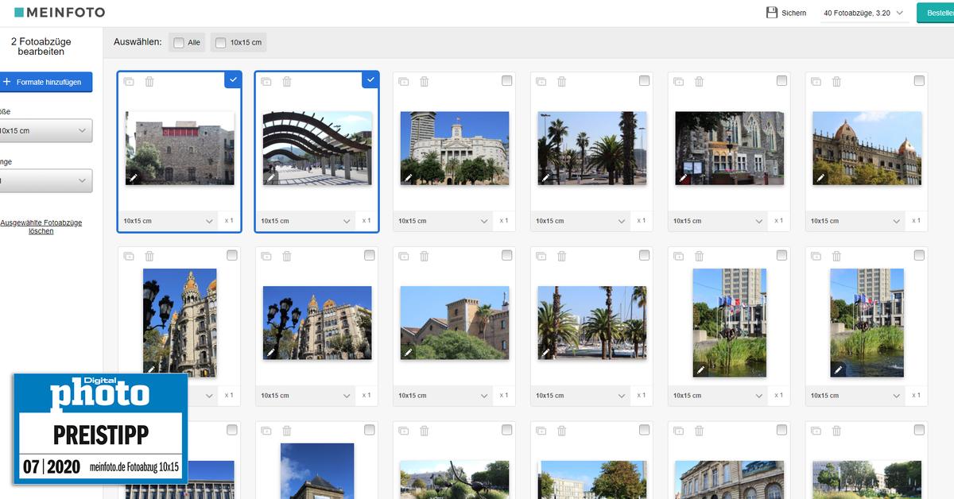
Task: Click Ausgewählte Fotoabzüge löschen link
Action: 41,226
